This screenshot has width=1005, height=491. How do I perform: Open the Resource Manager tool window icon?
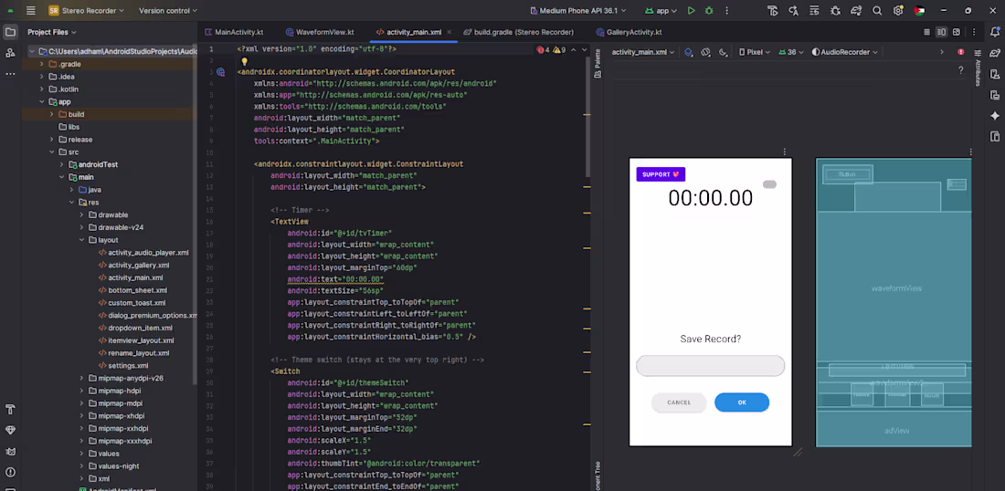coord(10,53)
